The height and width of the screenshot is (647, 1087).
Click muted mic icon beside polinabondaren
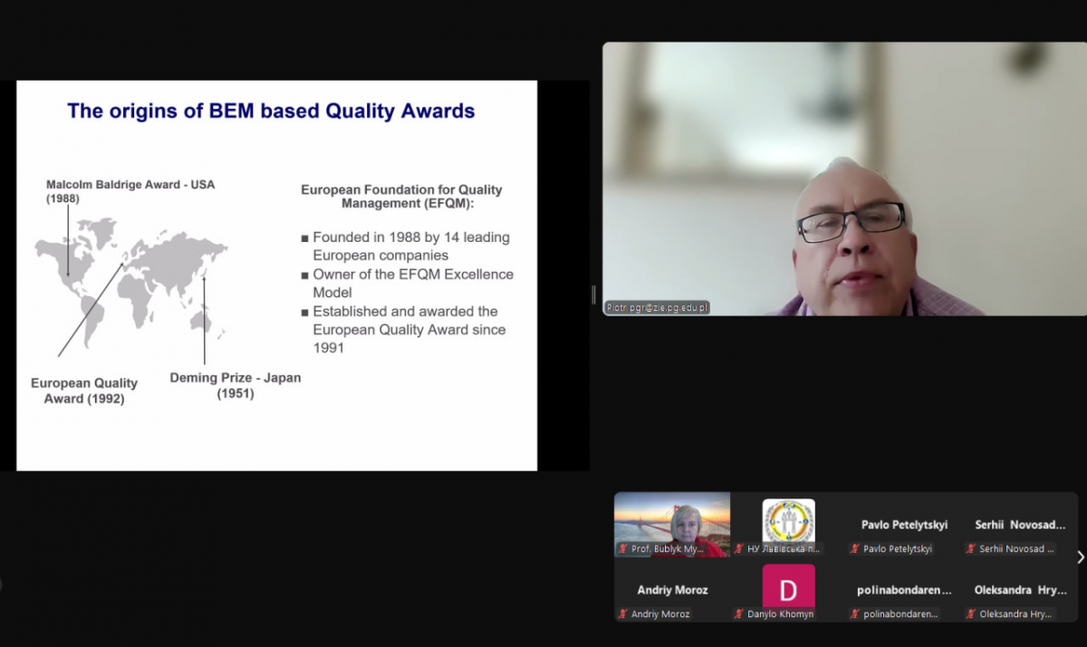point(854,614)
